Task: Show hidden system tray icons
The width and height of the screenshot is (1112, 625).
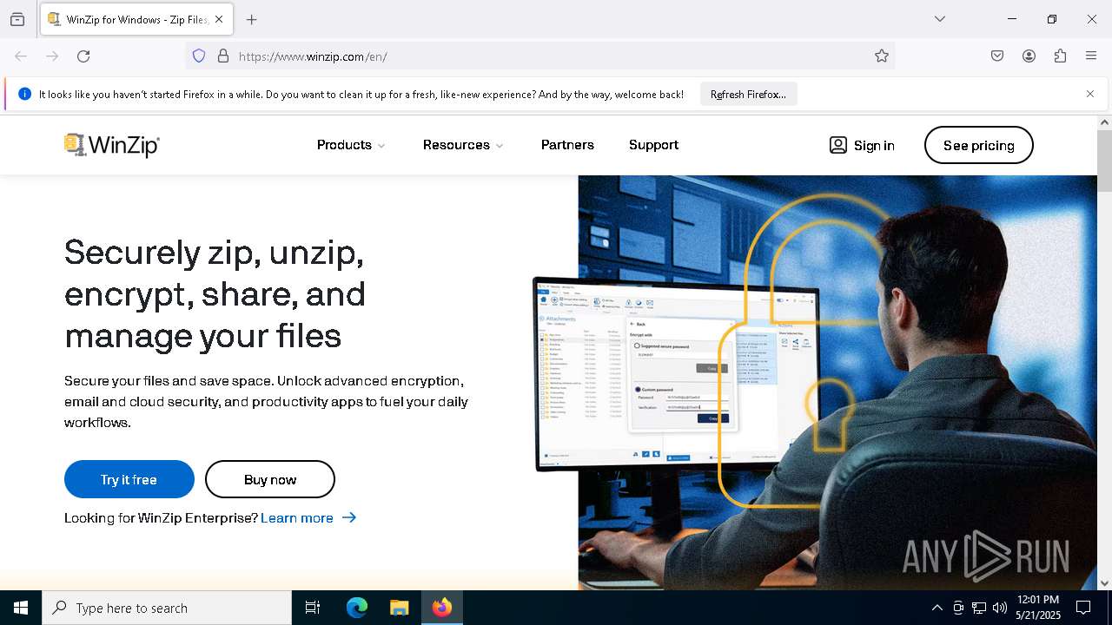Action: tap(937, 608)
